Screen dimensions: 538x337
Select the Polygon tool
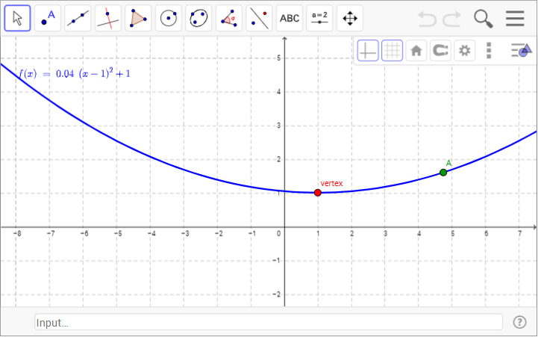pos(138,18)
